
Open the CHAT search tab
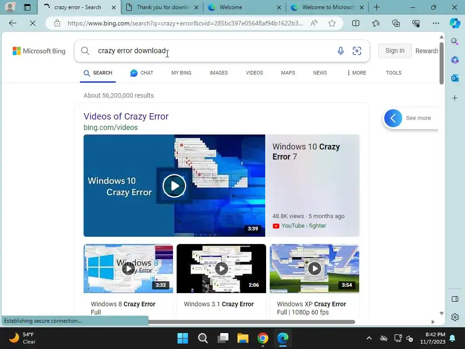click(x=142, y=73)
